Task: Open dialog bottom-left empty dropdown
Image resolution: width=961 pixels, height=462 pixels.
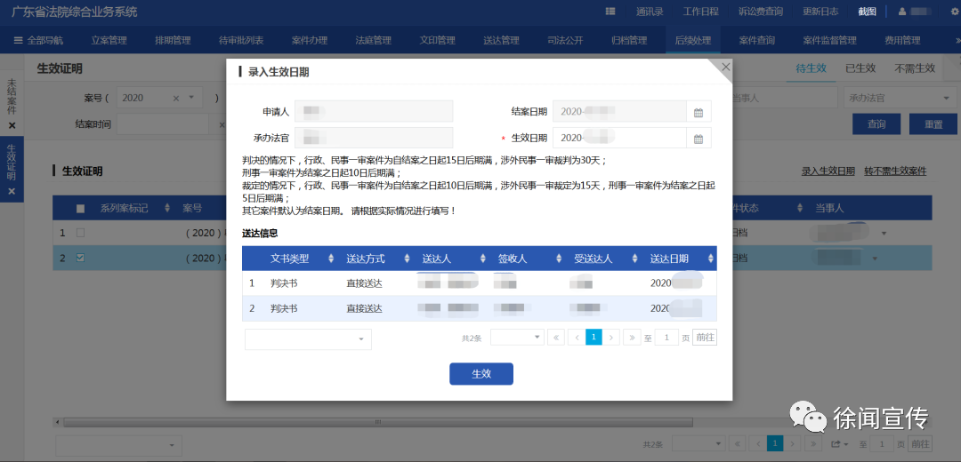Action: (x=308, y=339)
